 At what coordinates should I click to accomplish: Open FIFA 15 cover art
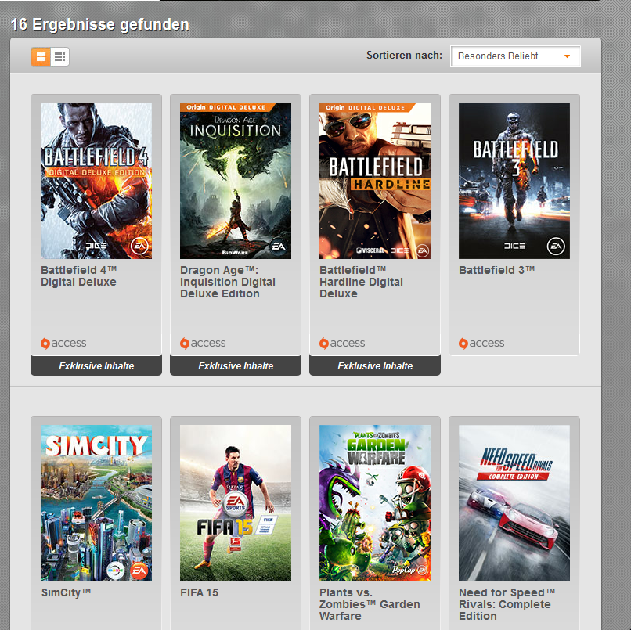(x=236, y=503)
